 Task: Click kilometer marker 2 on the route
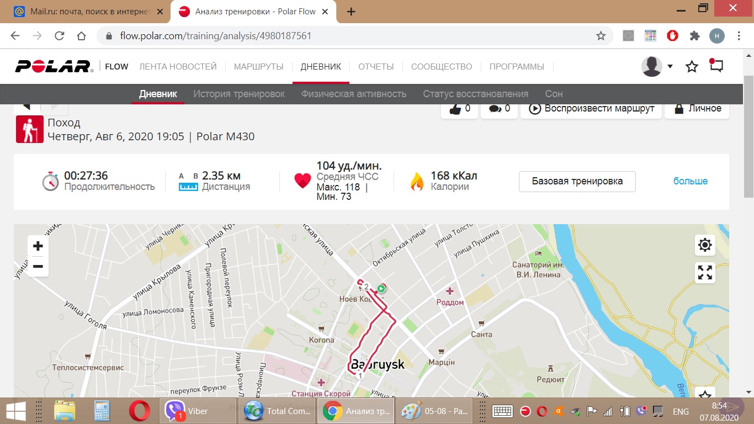coord(366,287)
